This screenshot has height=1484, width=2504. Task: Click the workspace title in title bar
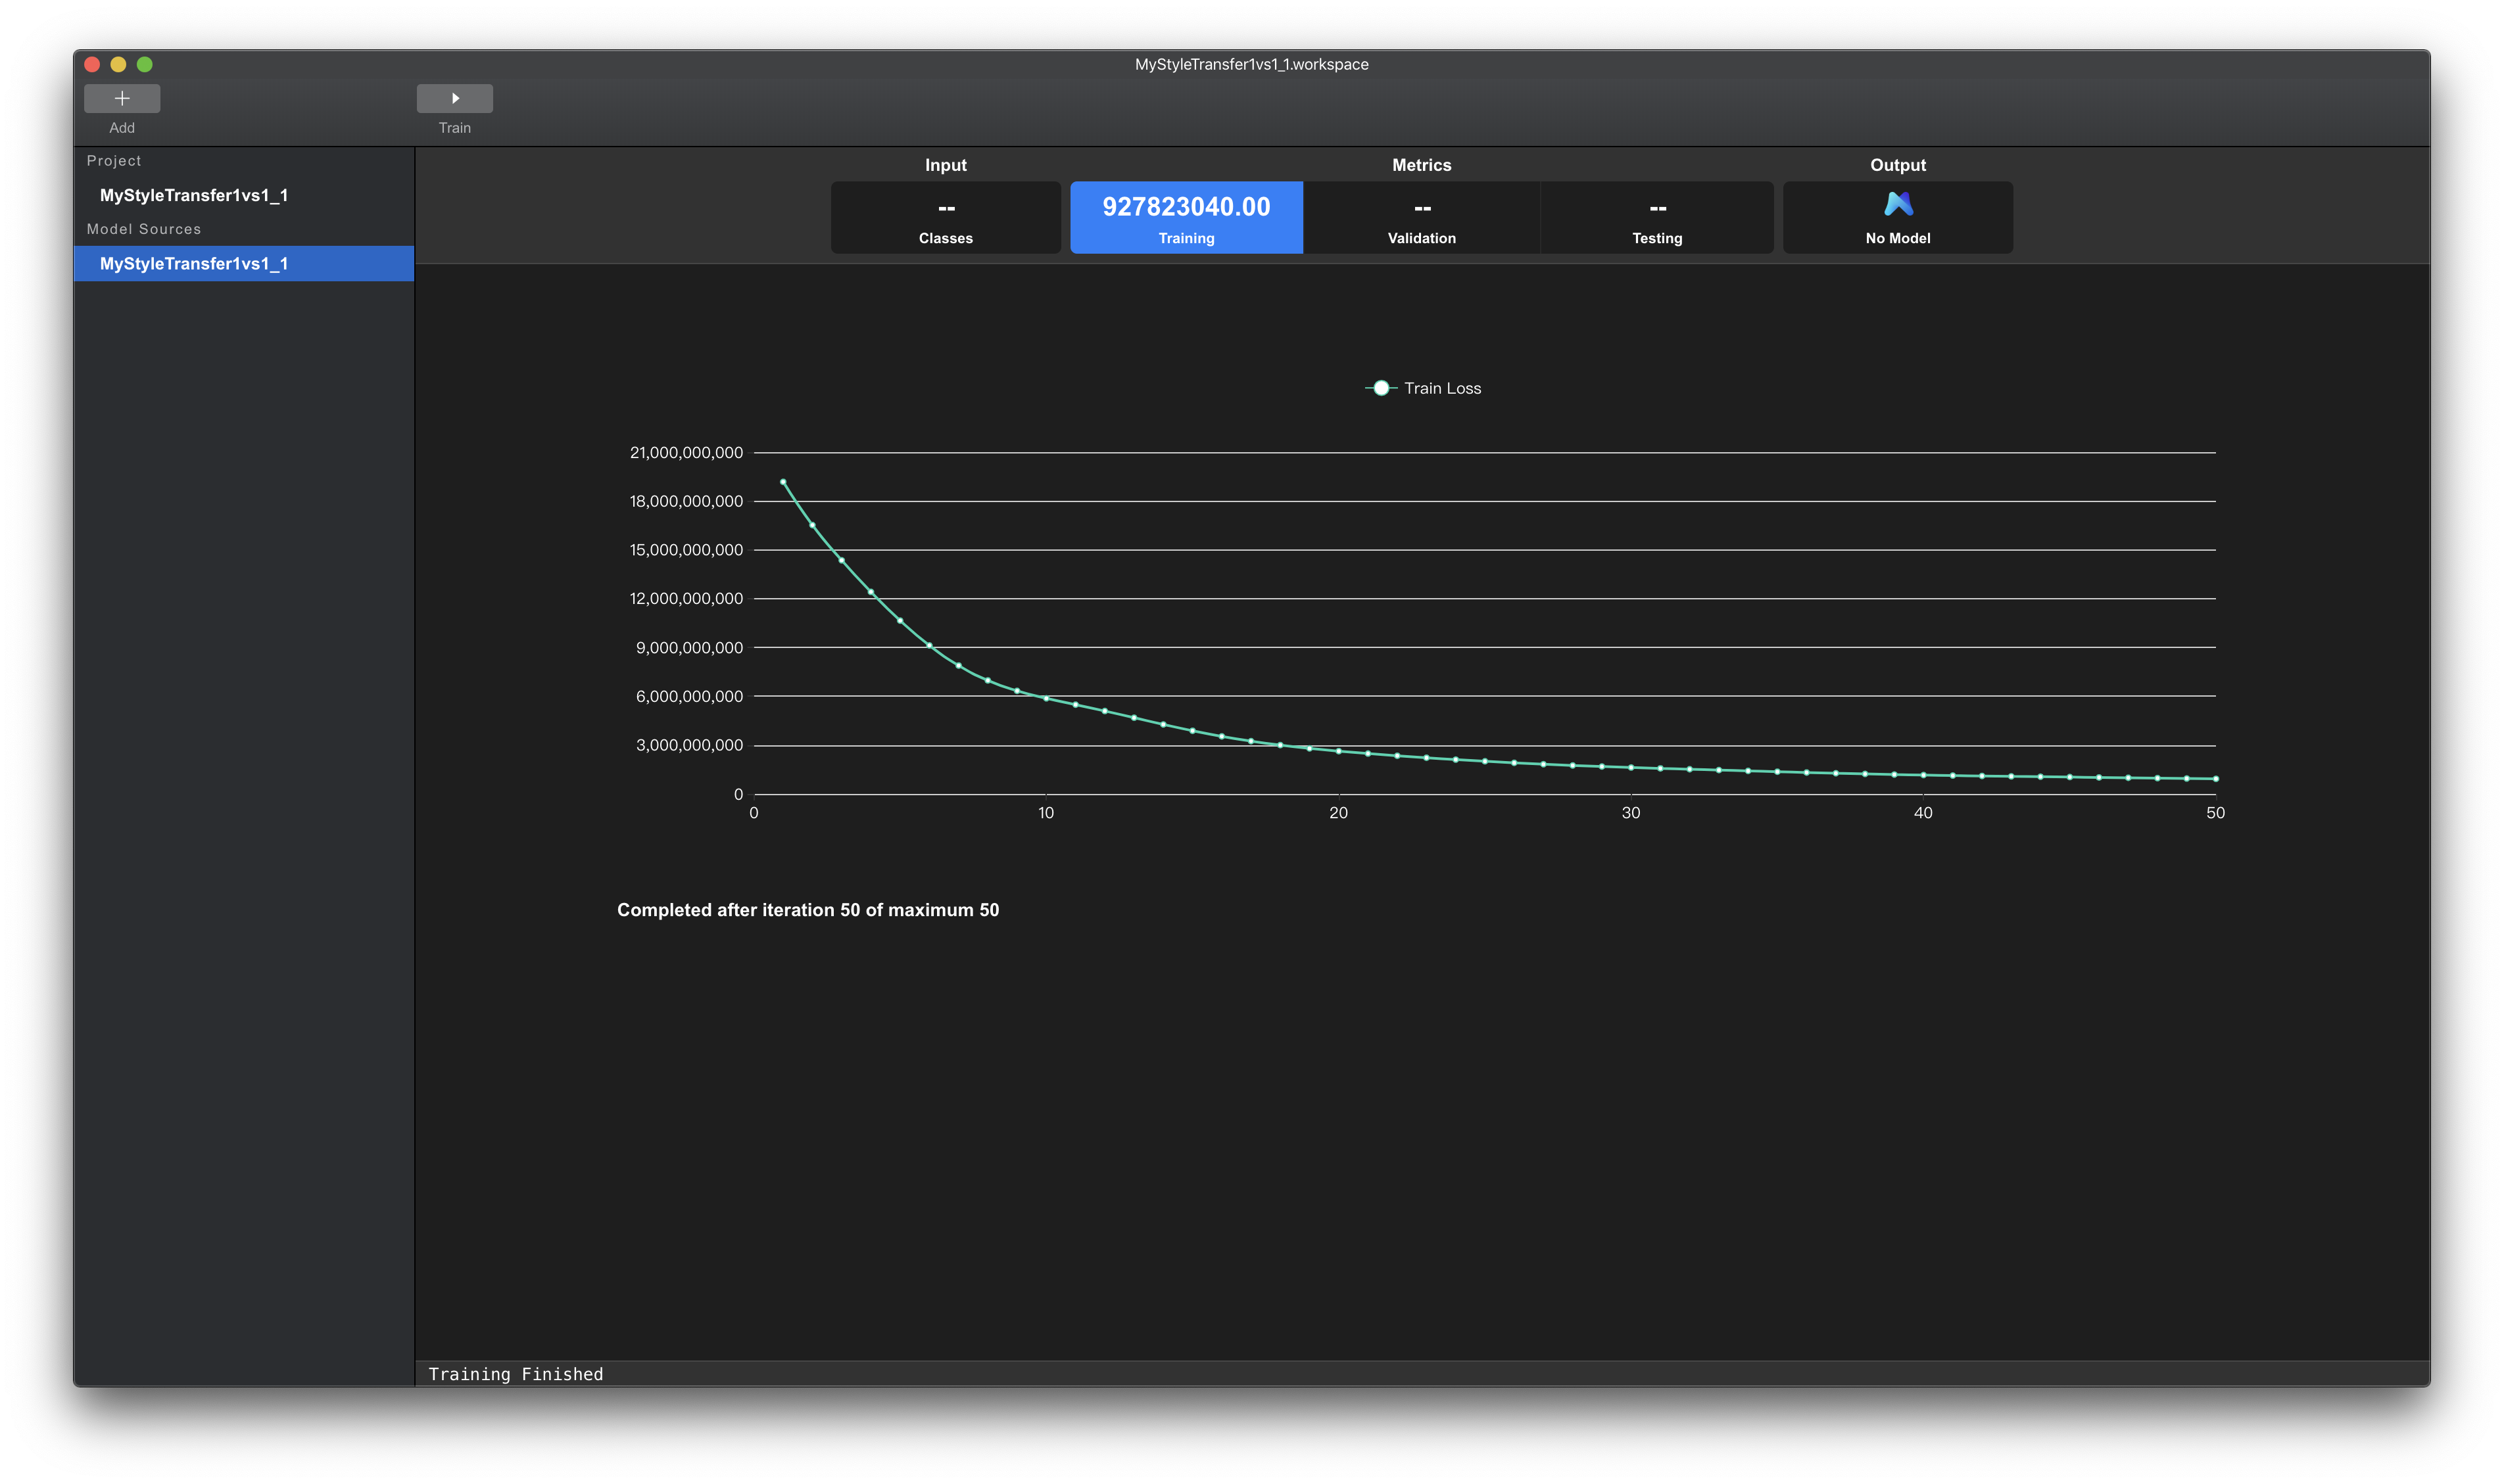click(x=1251, y=64)
